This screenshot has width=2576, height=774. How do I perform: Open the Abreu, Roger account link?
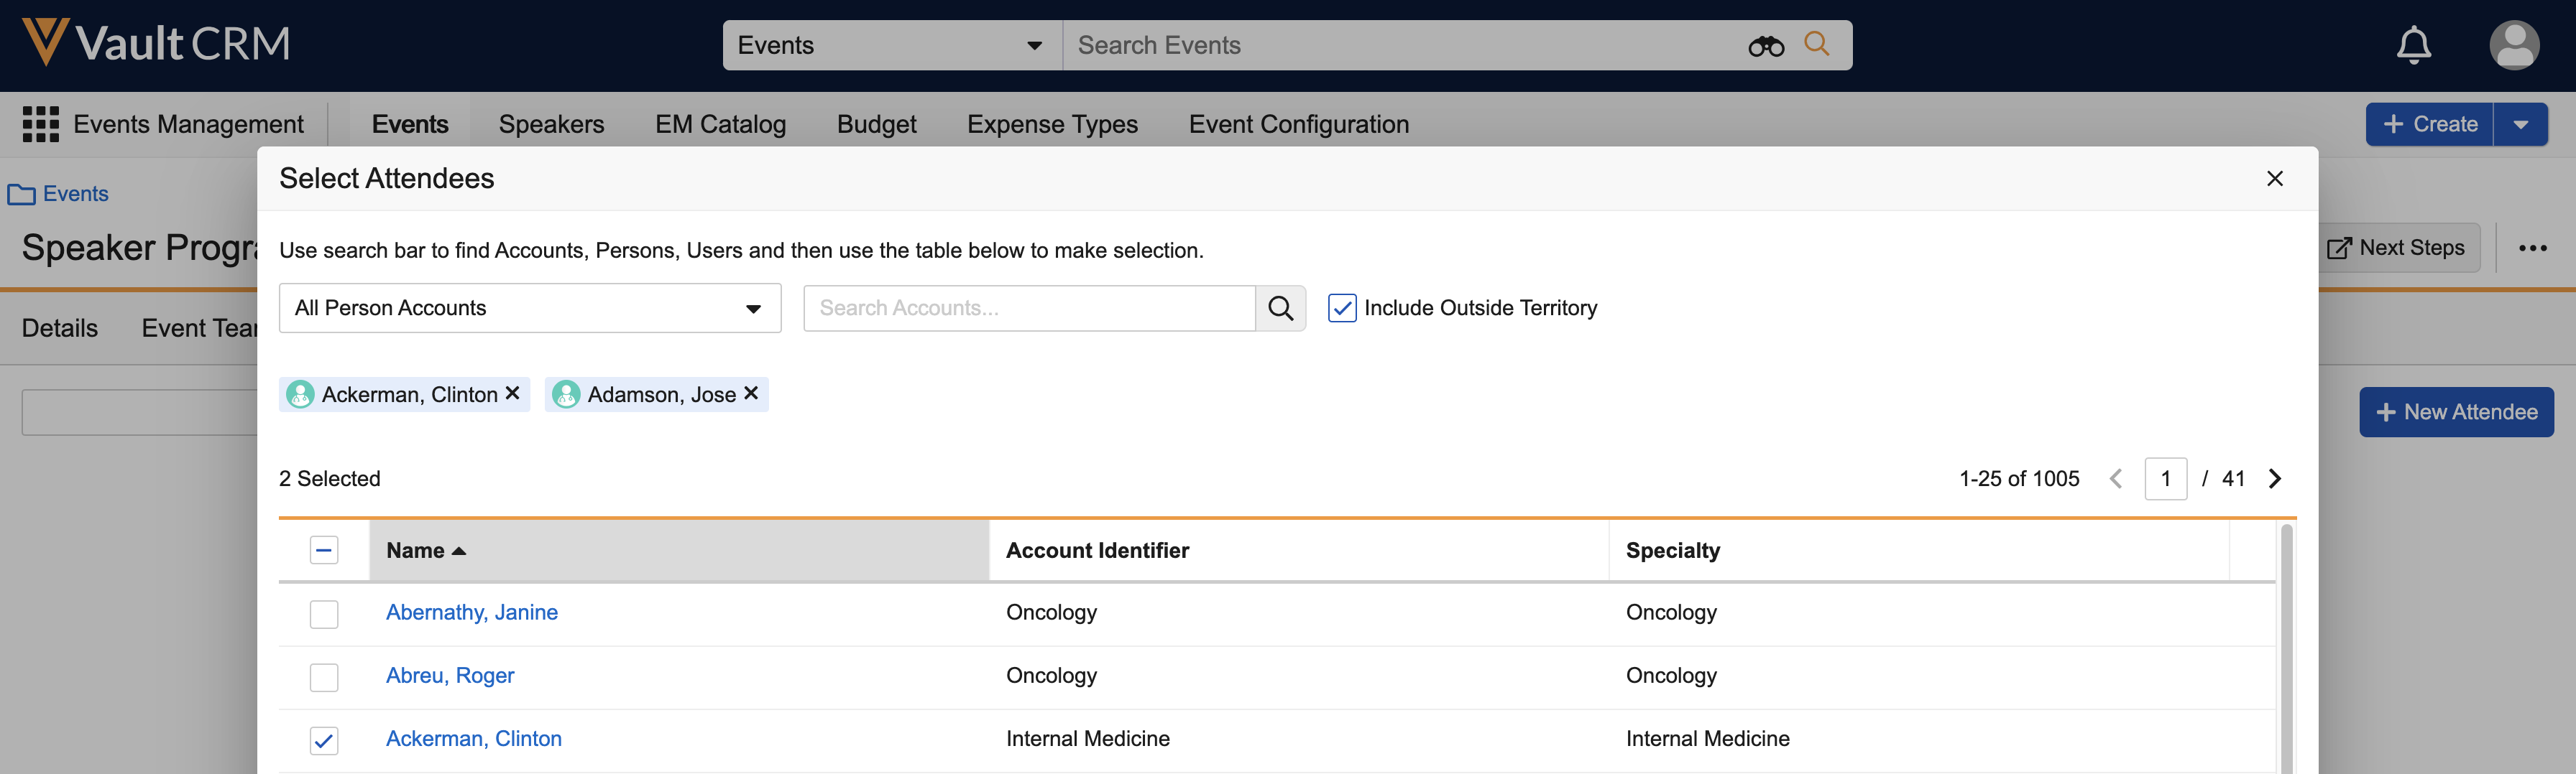pos(450,675)
